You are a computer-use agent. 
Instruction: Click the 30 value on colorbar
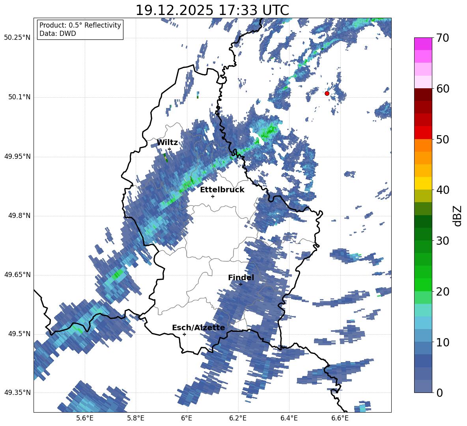tap(443, 241)
